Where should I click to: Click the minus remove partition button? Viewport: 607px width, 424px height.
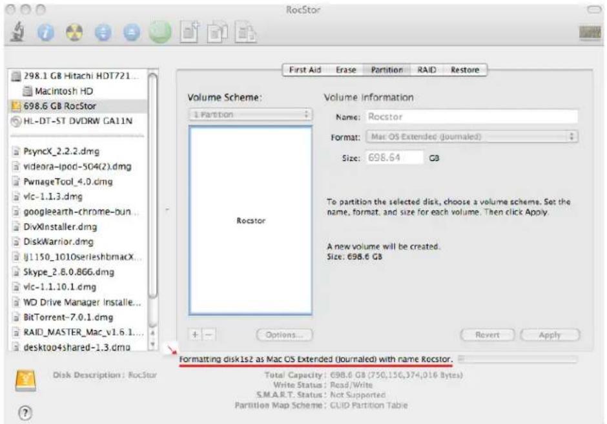[209, 334]
